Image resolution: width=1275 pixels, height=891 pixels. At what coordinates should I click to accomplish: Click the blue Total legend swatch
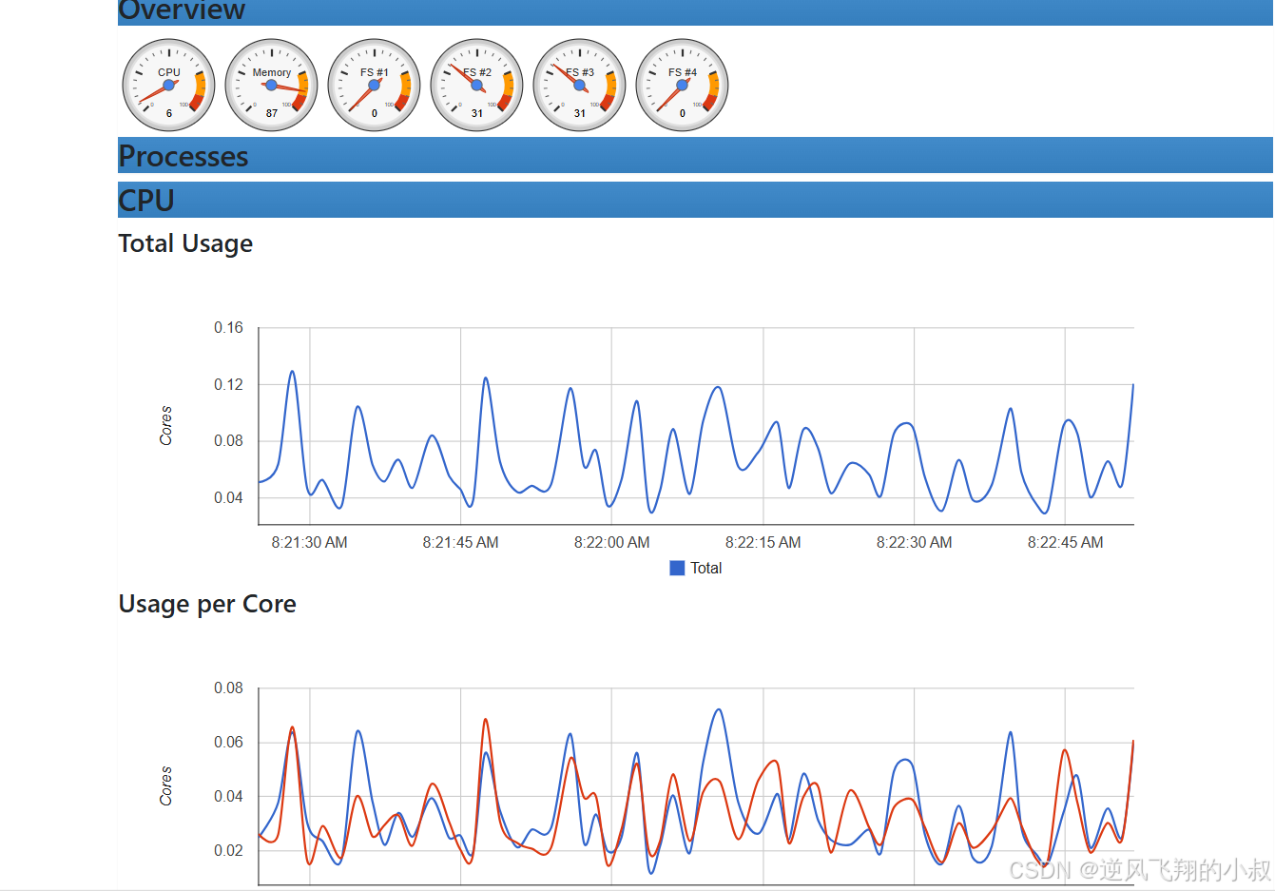(677, 568)
